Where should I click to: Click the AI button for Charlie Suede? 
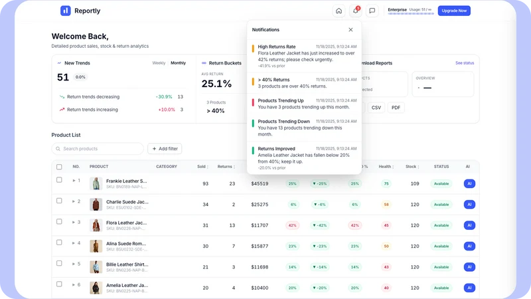tap(469, 205)
